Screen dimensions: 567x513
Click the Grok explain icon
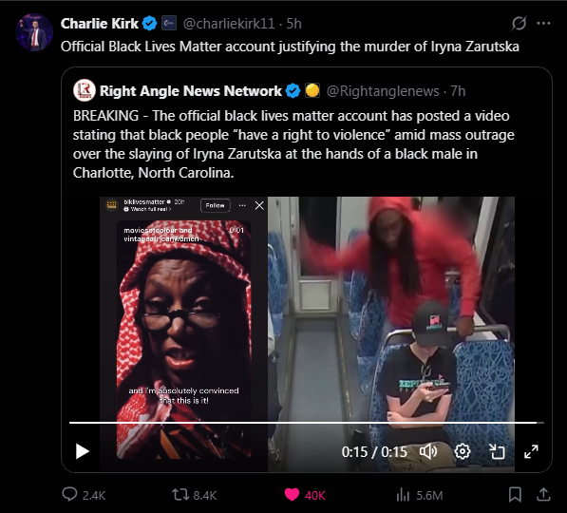(x=519, y=24)
